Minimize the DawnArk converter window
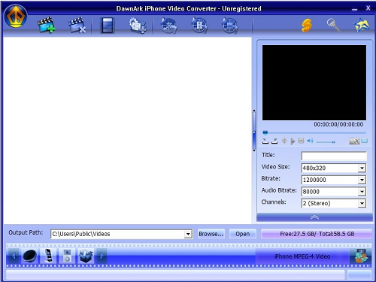This screenshot has height=282, width=376. (354, 9)
